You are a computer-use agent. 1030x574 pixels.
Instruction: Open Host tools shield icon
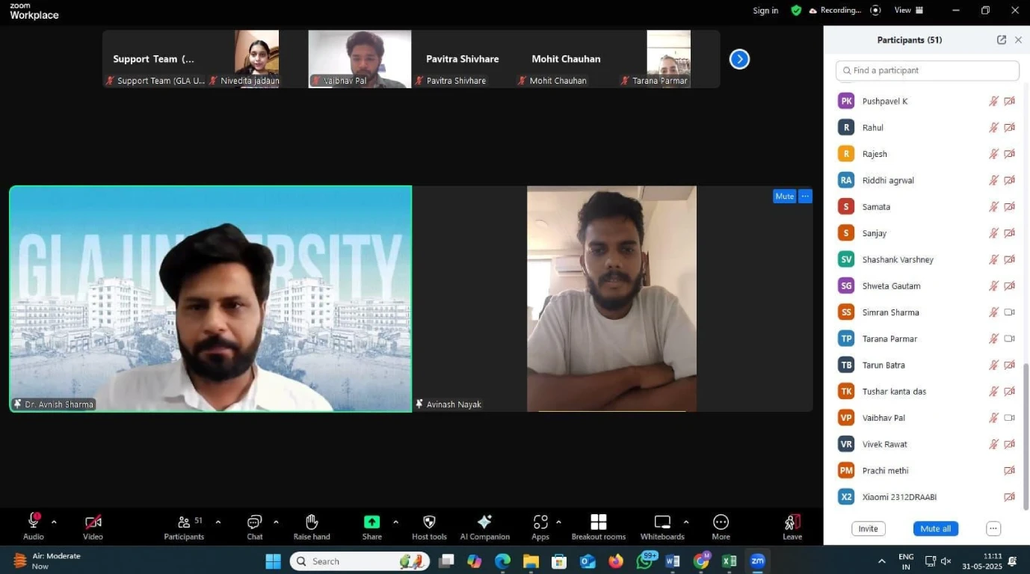pos(429,522)
